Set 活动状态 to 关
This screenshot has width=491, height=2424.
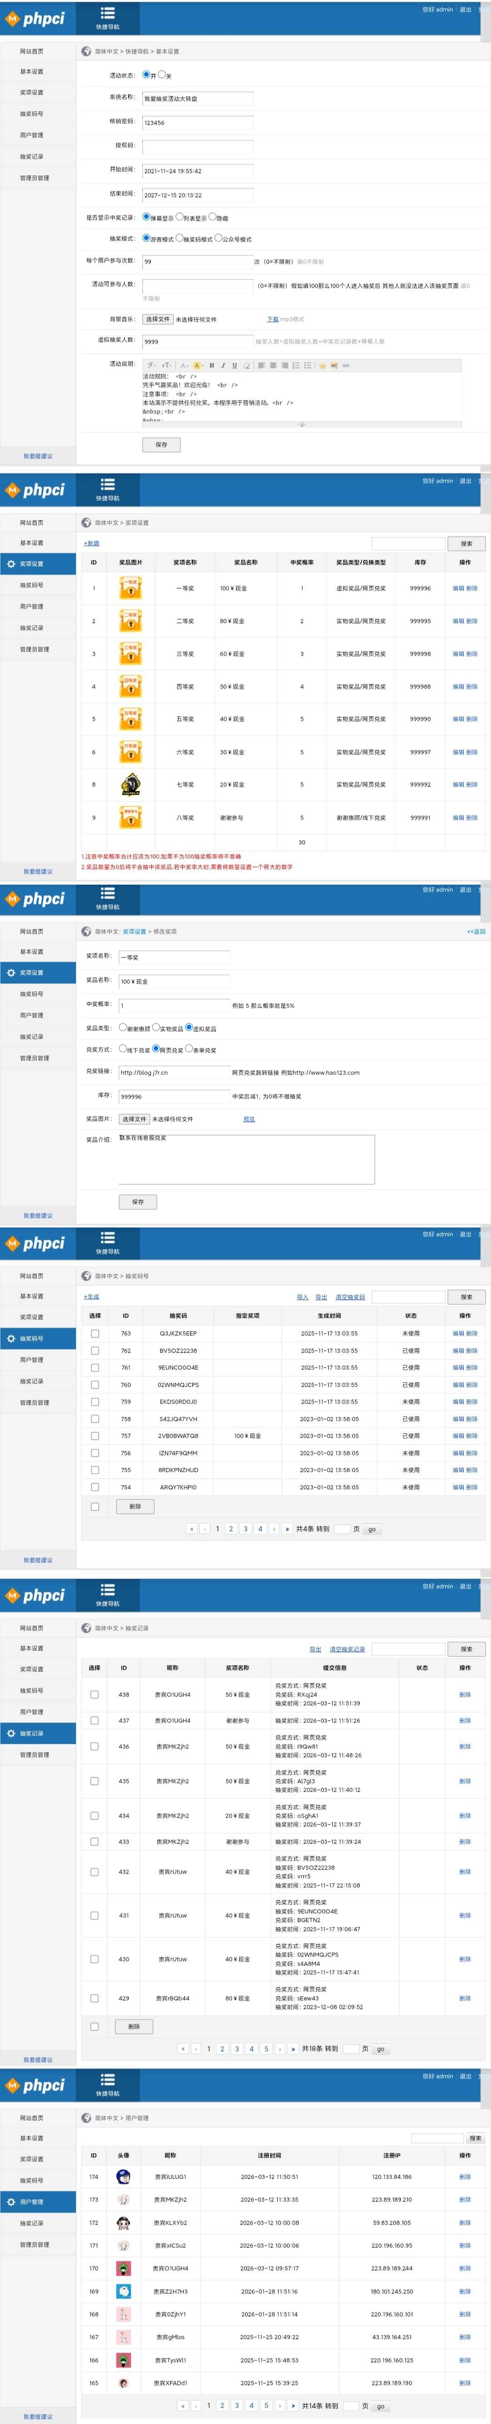tap(161, 74)
